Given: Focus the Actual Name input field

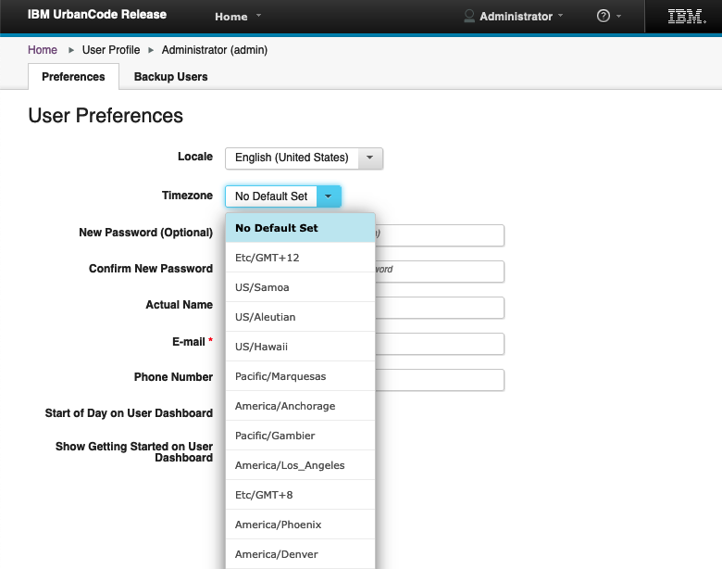Looking at the screenshot, I should (440, 308).
